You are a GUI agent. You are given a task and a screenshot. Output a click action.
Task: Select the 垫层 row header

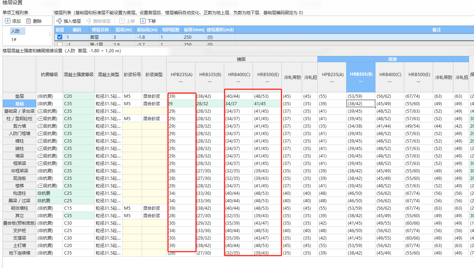(x=20, y=96)
